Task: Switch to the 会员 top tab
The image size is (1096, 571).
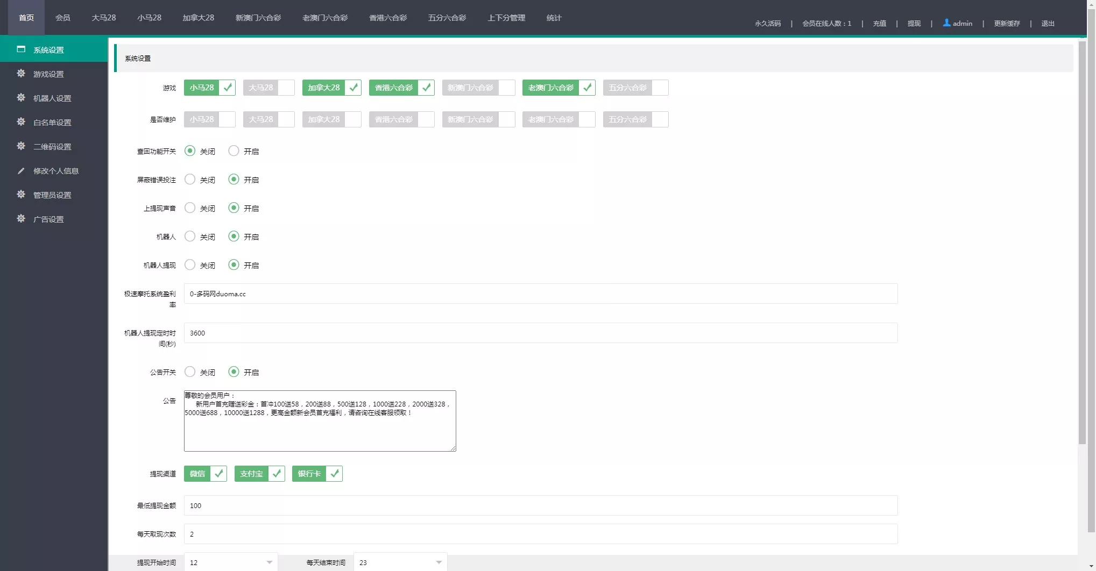Action: click(62, 18)
